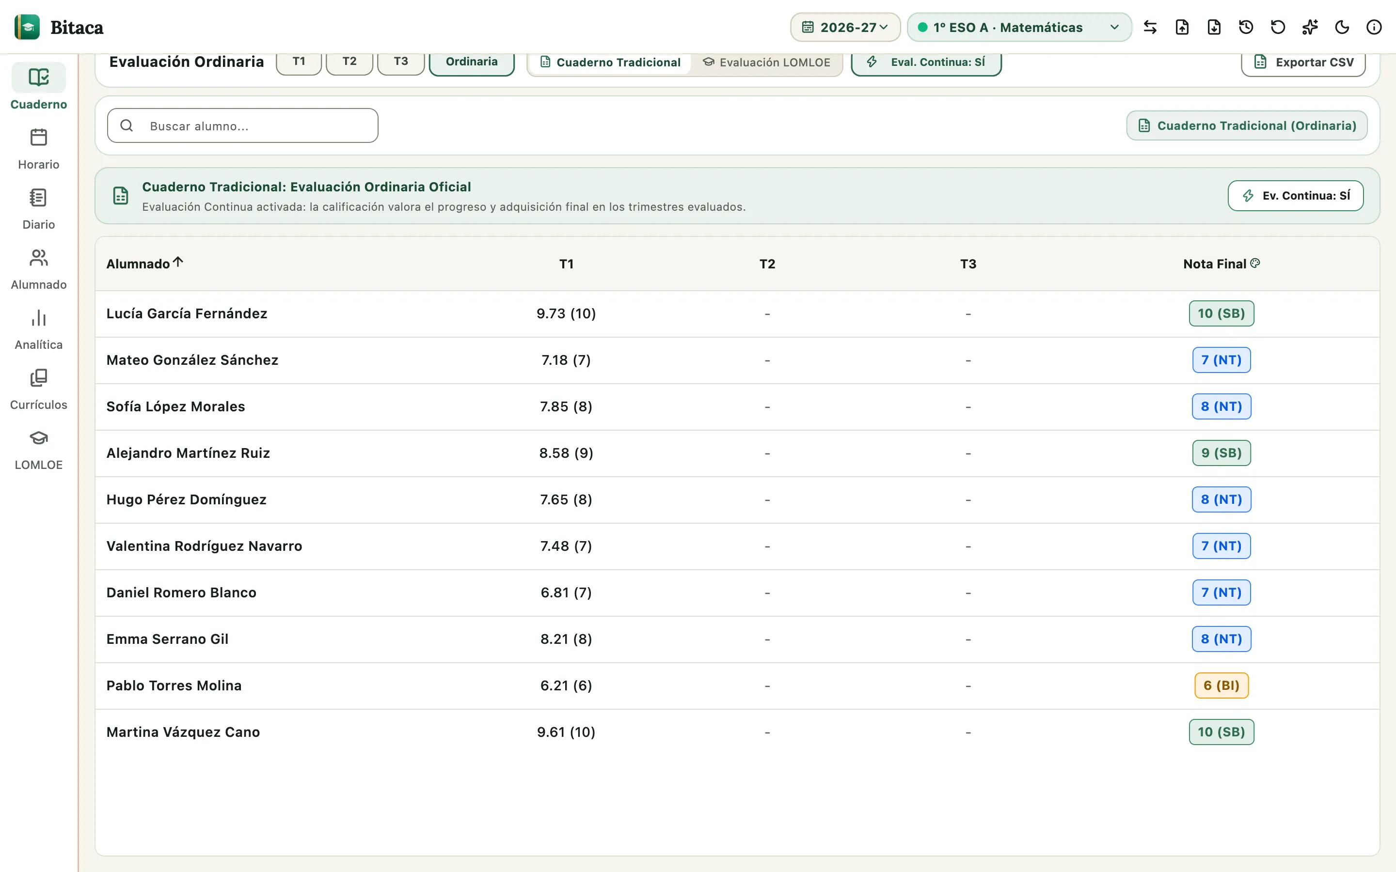Open the history clock icon
The height and width of the screenshot is (872, 1396).
[x=1246, y=27]
